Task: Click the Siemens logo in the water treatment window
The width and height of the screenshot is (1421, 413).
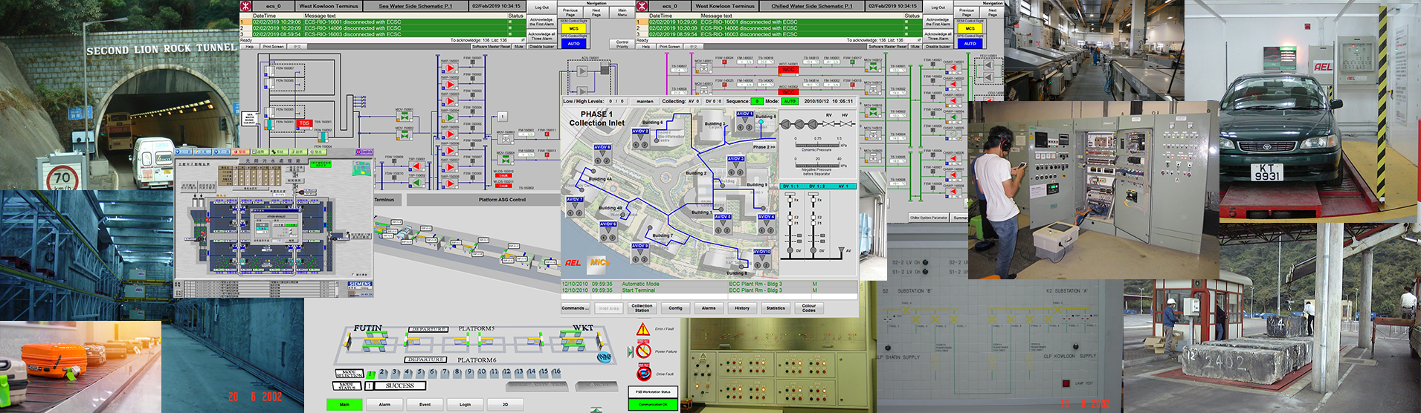Action: click(360, 284)
